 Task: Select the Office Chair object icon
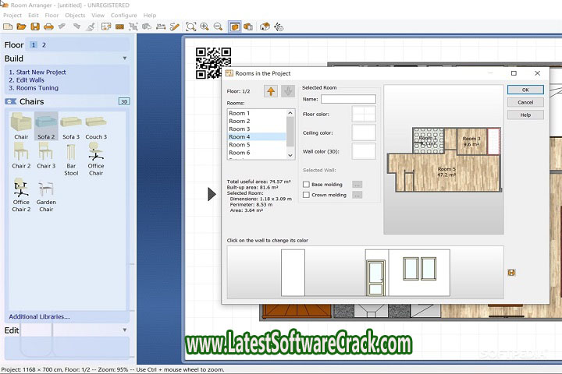coord(96,153)
